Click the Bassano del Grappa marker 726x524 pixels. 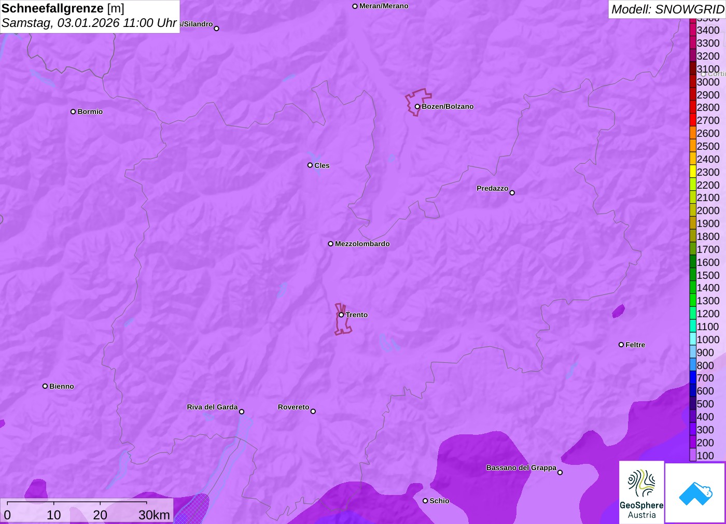(560, 472)
